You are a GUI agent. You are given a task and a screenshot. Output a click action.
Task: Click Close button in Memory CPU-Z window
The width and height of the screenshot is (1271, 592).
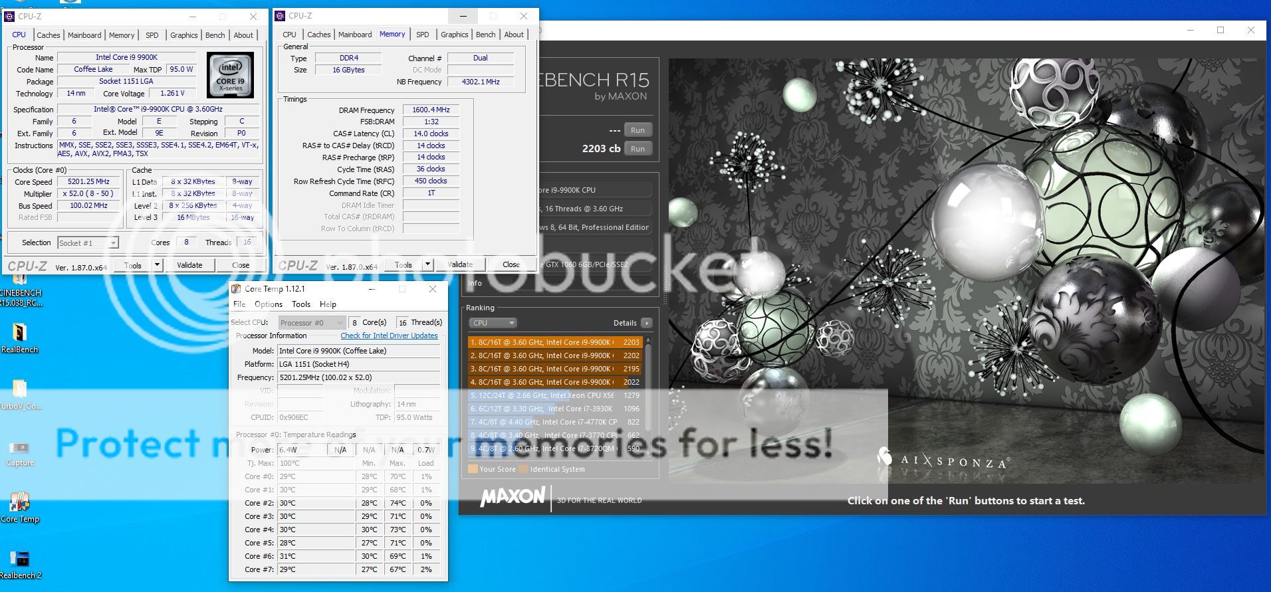511,264
